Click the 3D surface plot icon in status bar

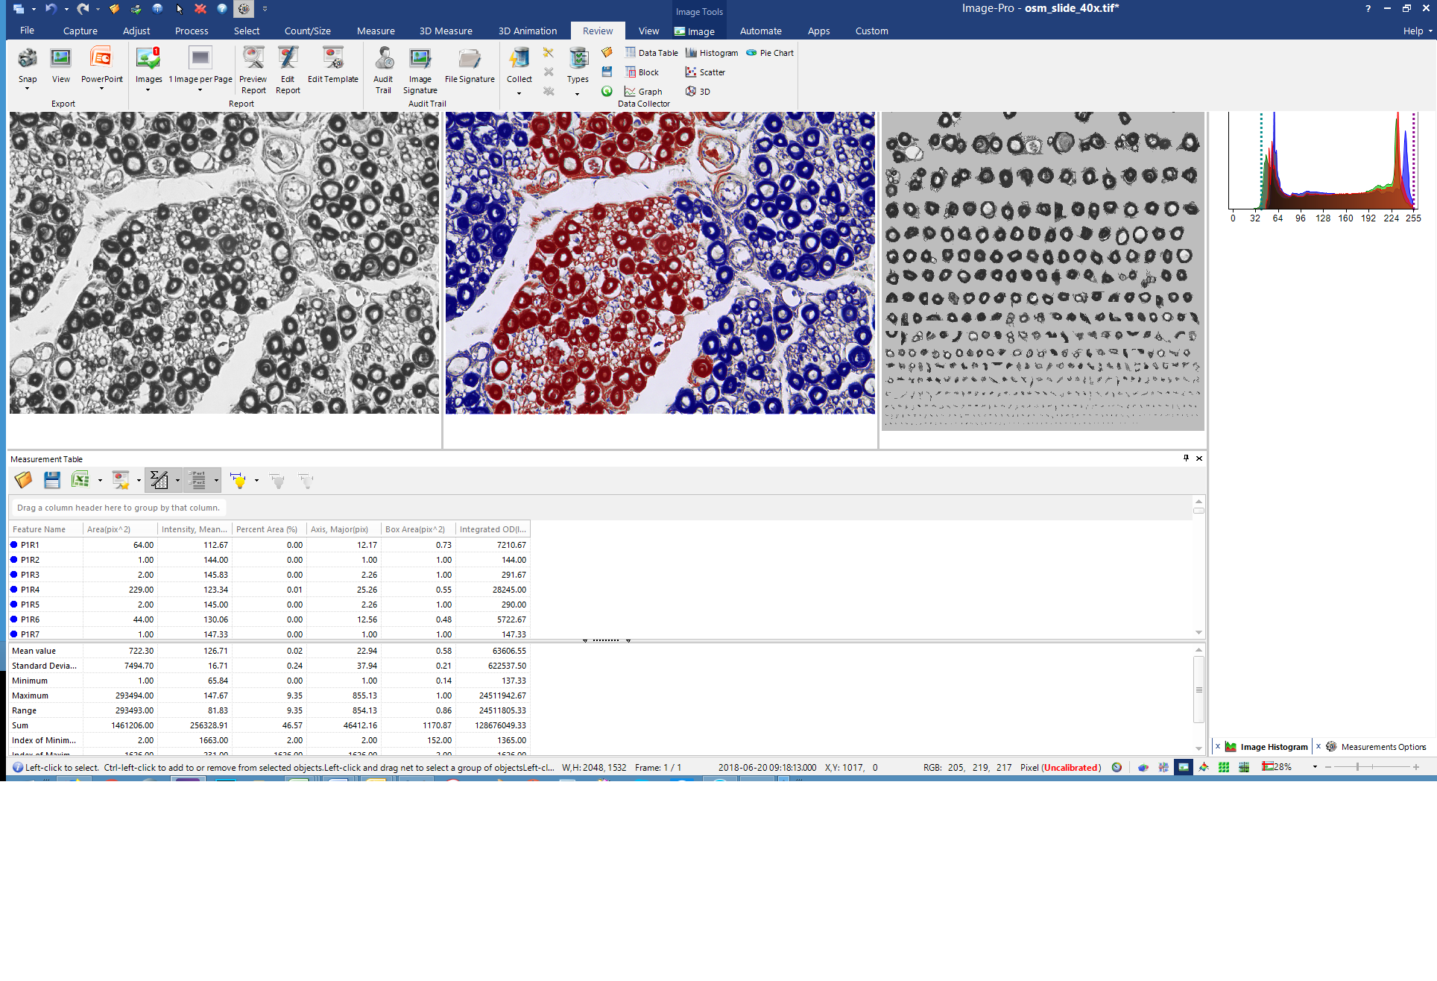[1204, 767]
